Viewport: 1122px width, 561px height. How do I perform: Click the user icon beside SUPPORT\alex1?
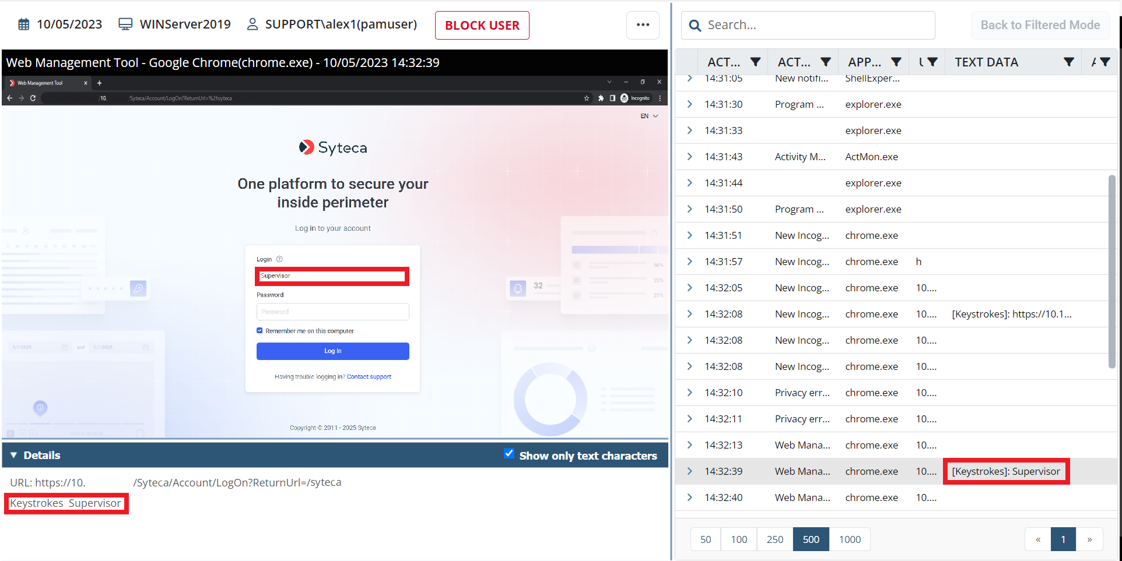click(x=253, y=24)
